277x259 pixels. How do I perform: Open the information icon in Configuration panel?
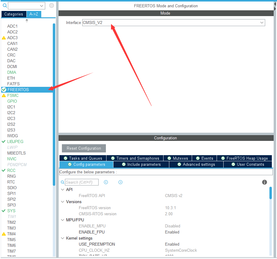[x=264, y=182]
